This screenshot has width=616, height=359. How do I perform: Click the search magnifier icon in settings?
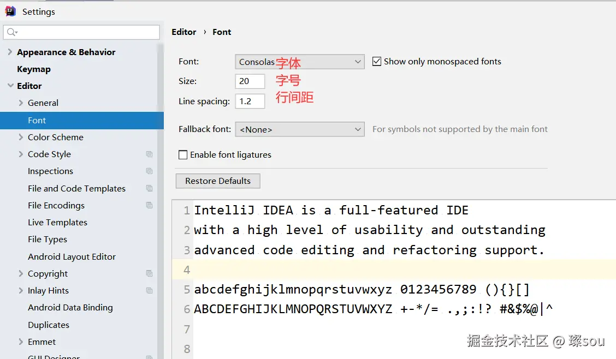(12, 32)
